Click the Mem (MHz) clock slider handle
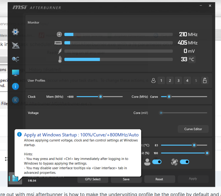 click(101, 97)
